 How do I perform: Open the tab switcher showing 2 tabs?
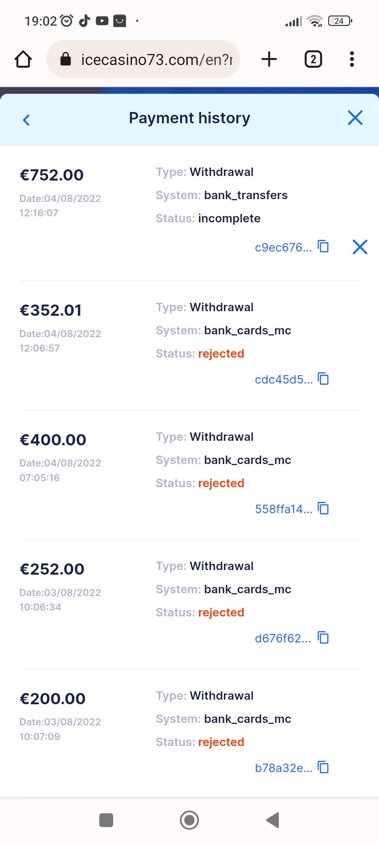click(313, 59)
